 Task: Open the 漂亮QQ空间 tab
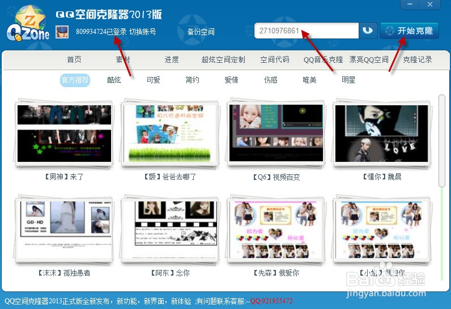pos(369,59)
